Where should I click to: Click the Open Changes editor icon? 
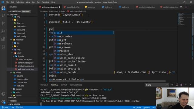tap(181, 7)
